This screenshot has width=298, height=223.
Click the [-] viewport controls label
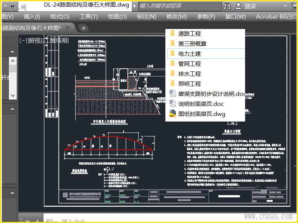pyautogui.click(x=23, y=41)
